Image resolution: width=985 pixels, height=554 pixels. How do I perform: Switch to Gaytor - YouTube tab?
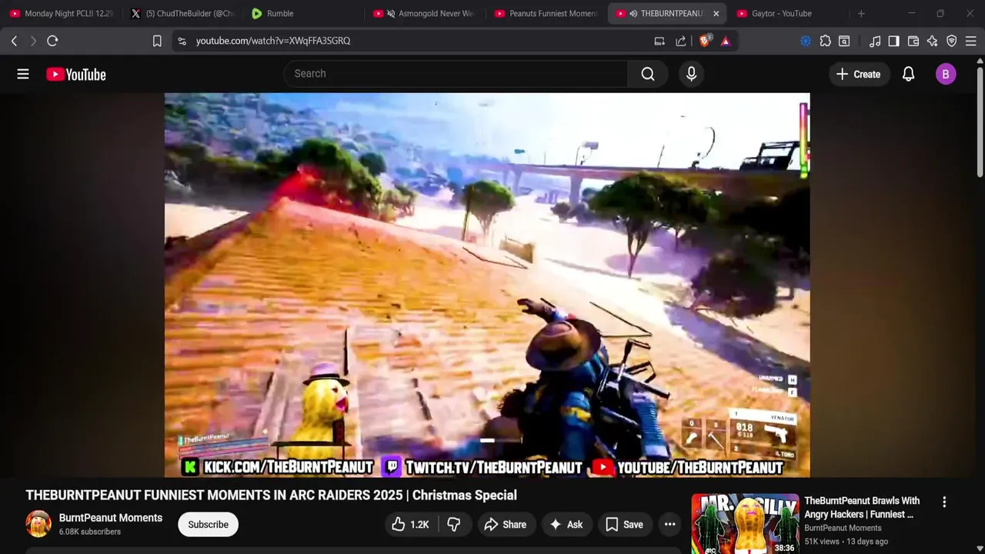[x=789, y=13]
